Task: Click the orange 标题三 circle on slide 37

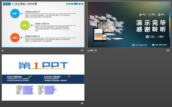Action: pyautogui.click(x=15, y=38)
